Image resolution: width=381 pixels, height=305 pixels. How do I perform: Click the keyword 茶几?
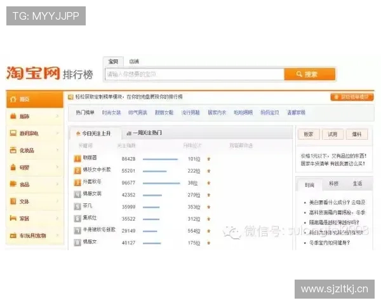(x=88, y=205)
